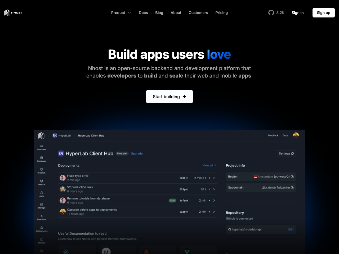
Task: Click the HyperLab Client Hub project icon
Action: [x=61, y=153]
